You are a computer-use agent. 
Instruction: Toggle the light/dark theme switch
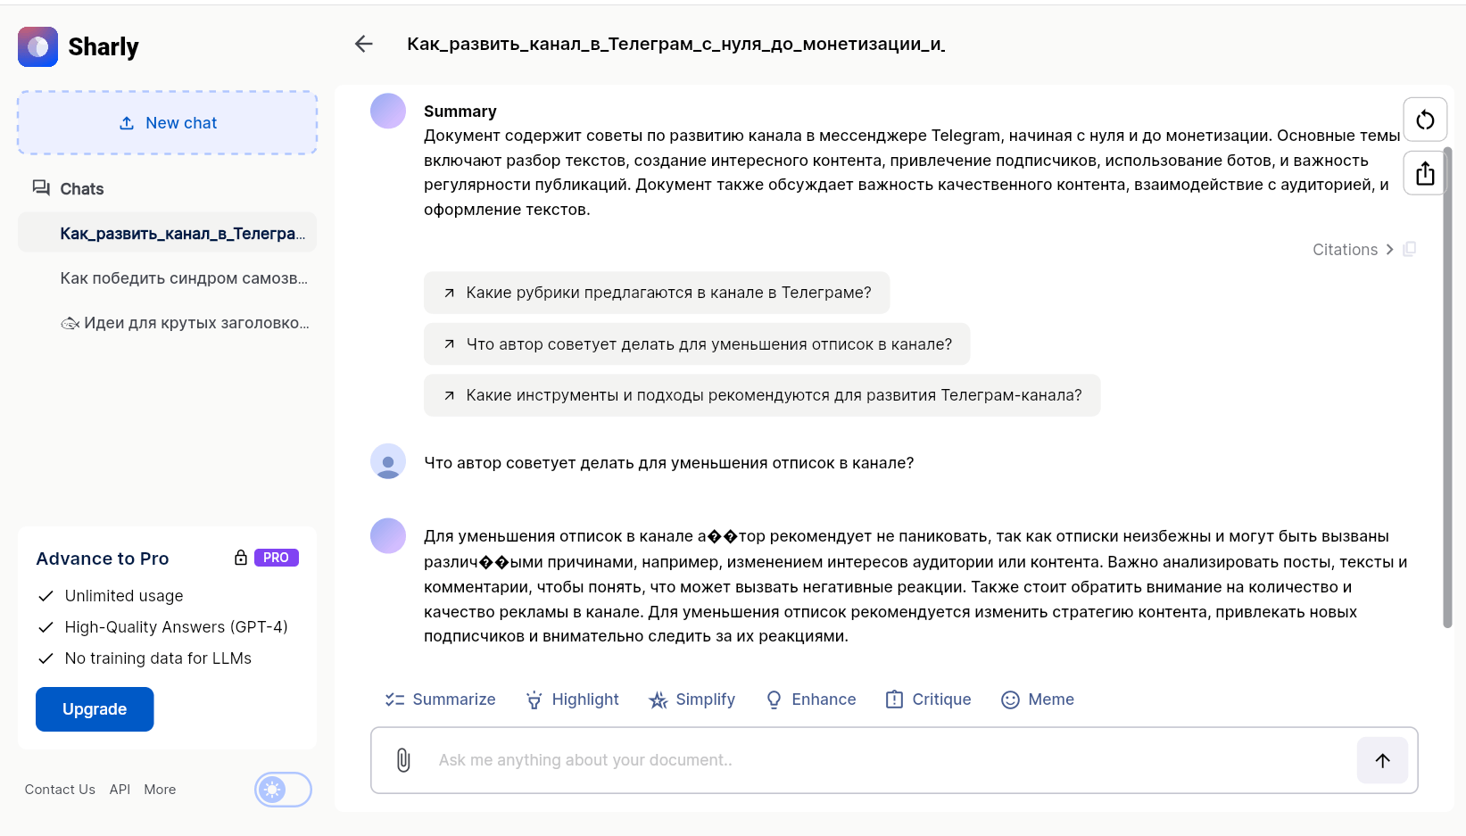point(283,790)
